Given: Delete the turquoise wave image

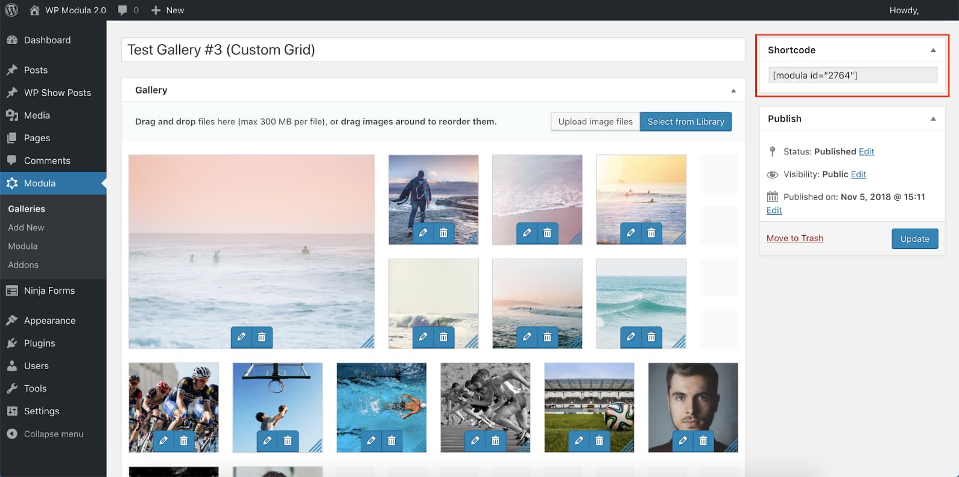Looking at the screenshot, I should [x=651, y=337].
